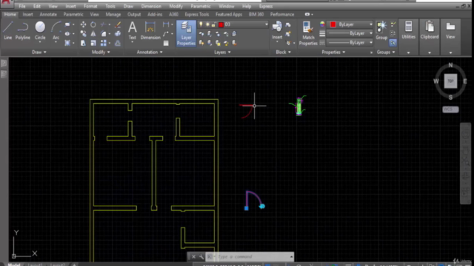
Task: Click the customize wrench icon in command line
Action: click(x=201, y=256)
